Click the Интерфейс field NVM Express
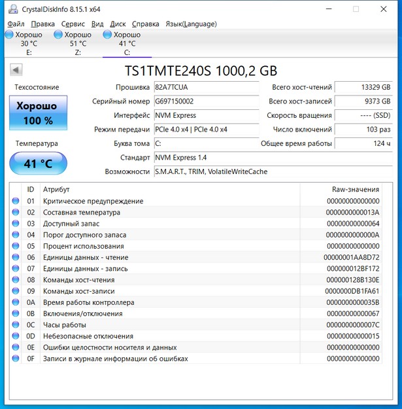Screen dimensions: 402x409 point(207,115)
